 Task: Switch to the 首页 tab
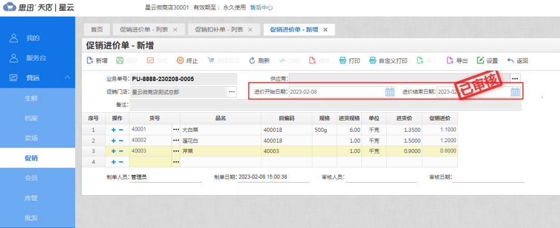click(x=96, y=29)
